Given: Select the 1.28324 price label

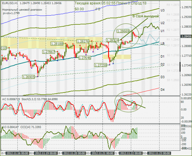Looking at the screenshot, I should click(x=113, y=40).
